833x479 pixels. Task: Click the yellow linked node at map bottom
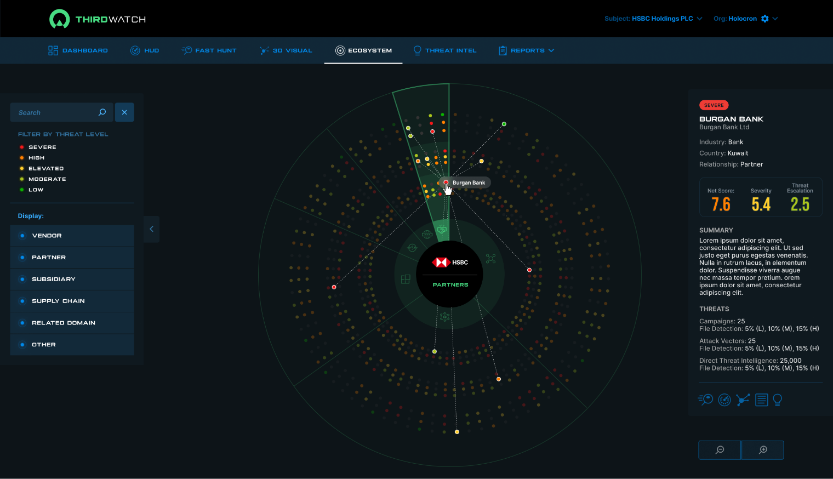tap(457, 432)
